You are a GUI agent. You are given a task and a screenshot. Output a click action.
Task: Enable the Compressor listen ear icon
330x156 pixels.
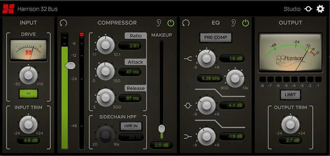[159, 23]
